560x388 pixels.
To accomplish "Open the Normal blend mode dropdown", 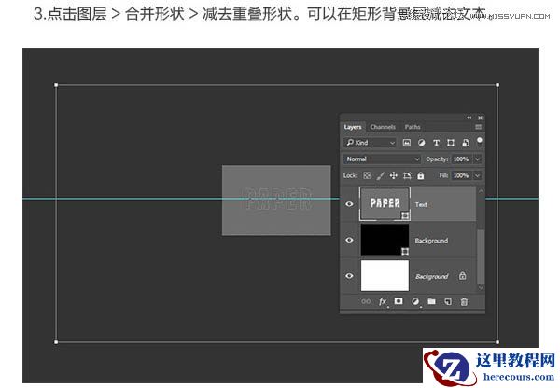I will coord(382,159).
